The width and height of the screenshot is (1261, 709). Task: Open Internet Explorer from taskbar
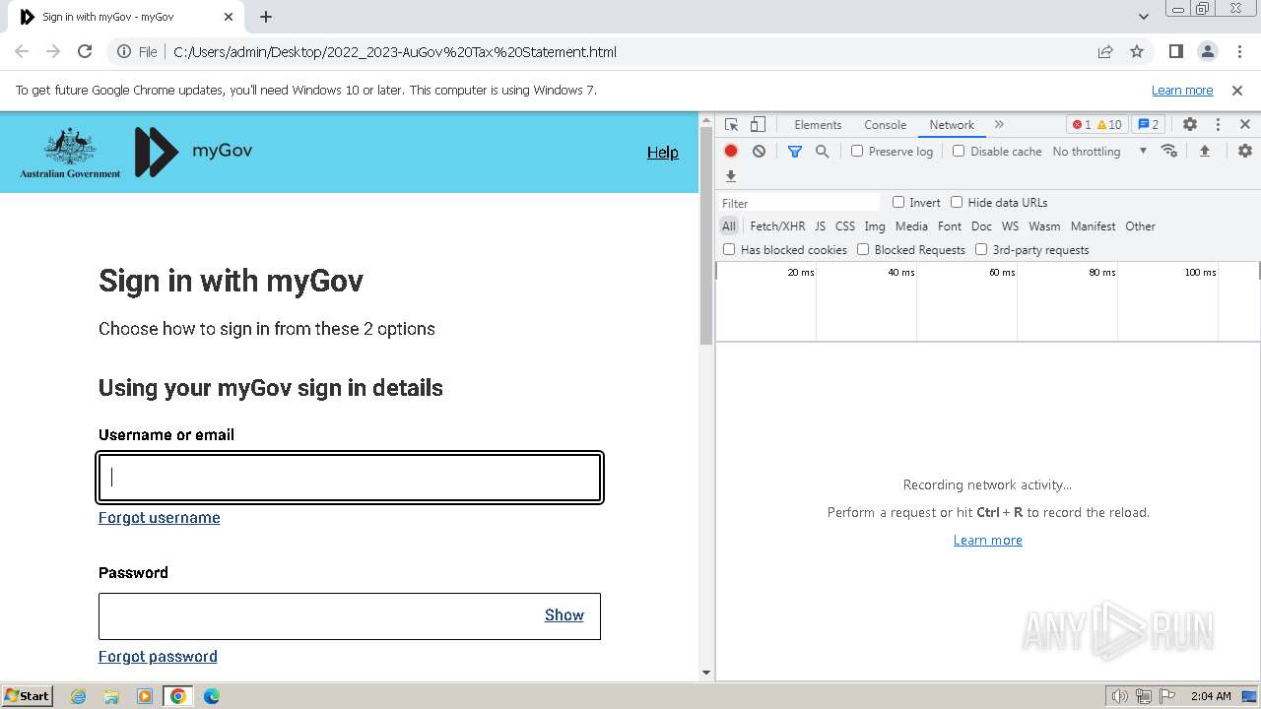[78, 696]
